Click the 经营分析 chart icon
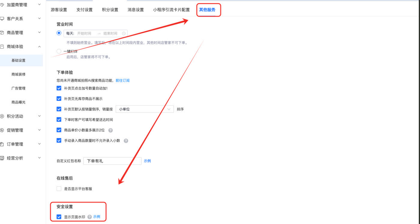 2,158
